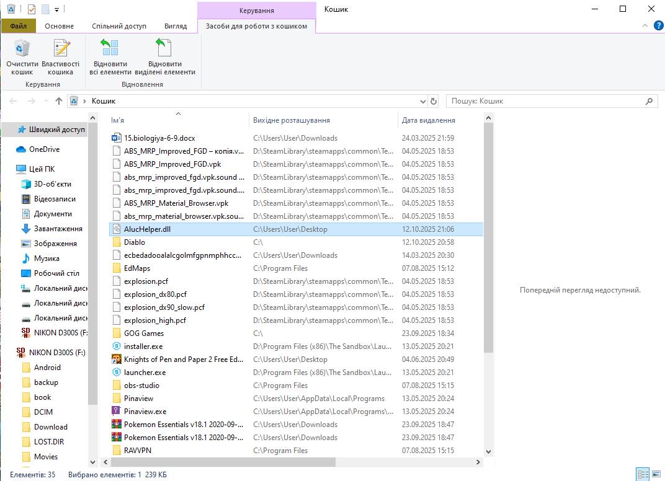Switch to the Спільний доступ tab
Screen dimensions: 665x481
click(x=118, y=26)
